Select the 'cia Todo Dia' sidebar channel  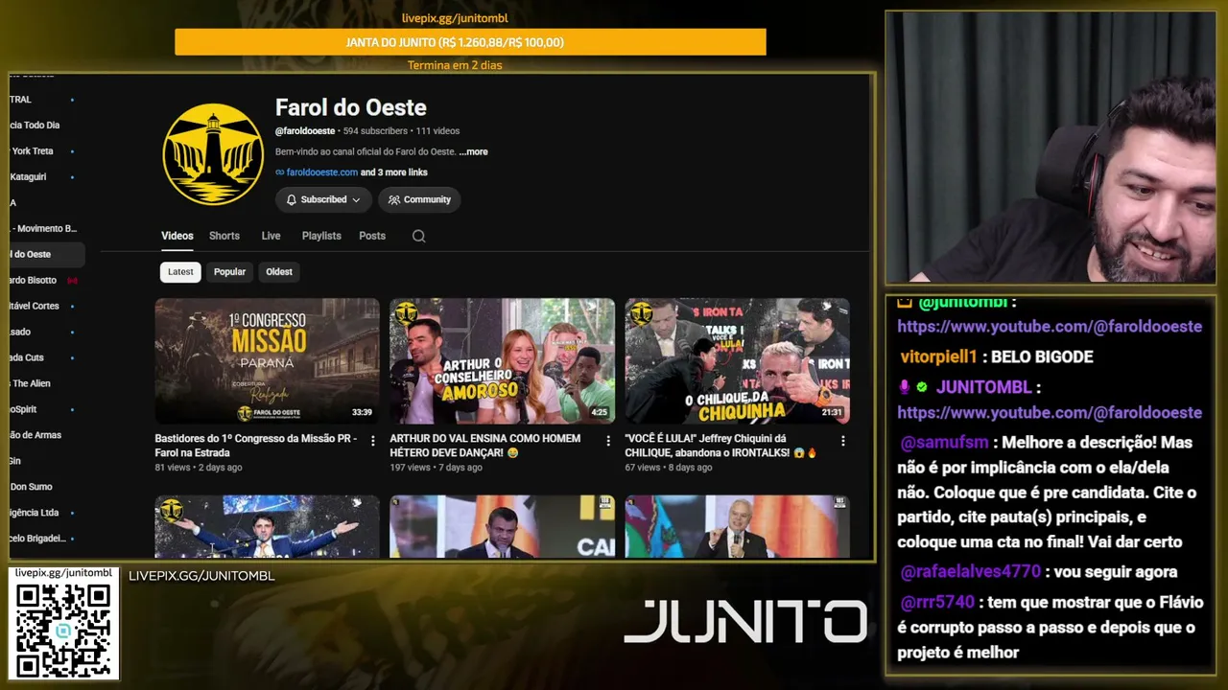35,126
